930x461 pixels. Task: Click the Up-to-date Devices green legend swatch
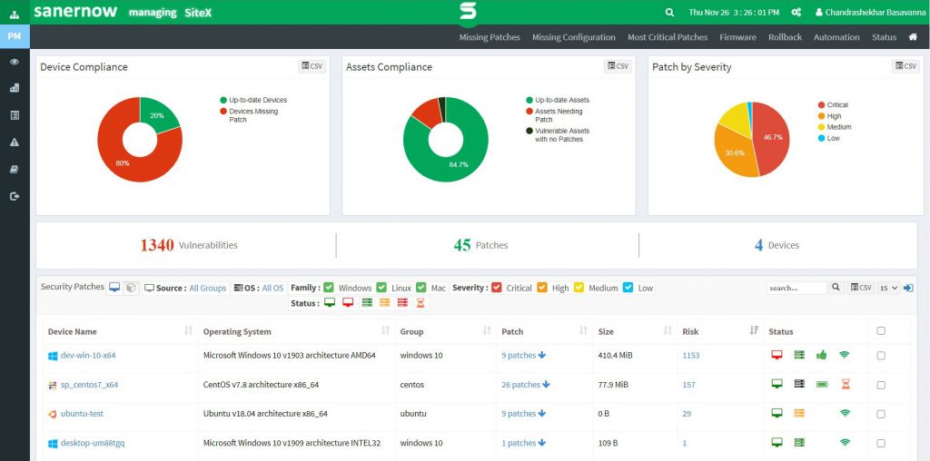223,100
